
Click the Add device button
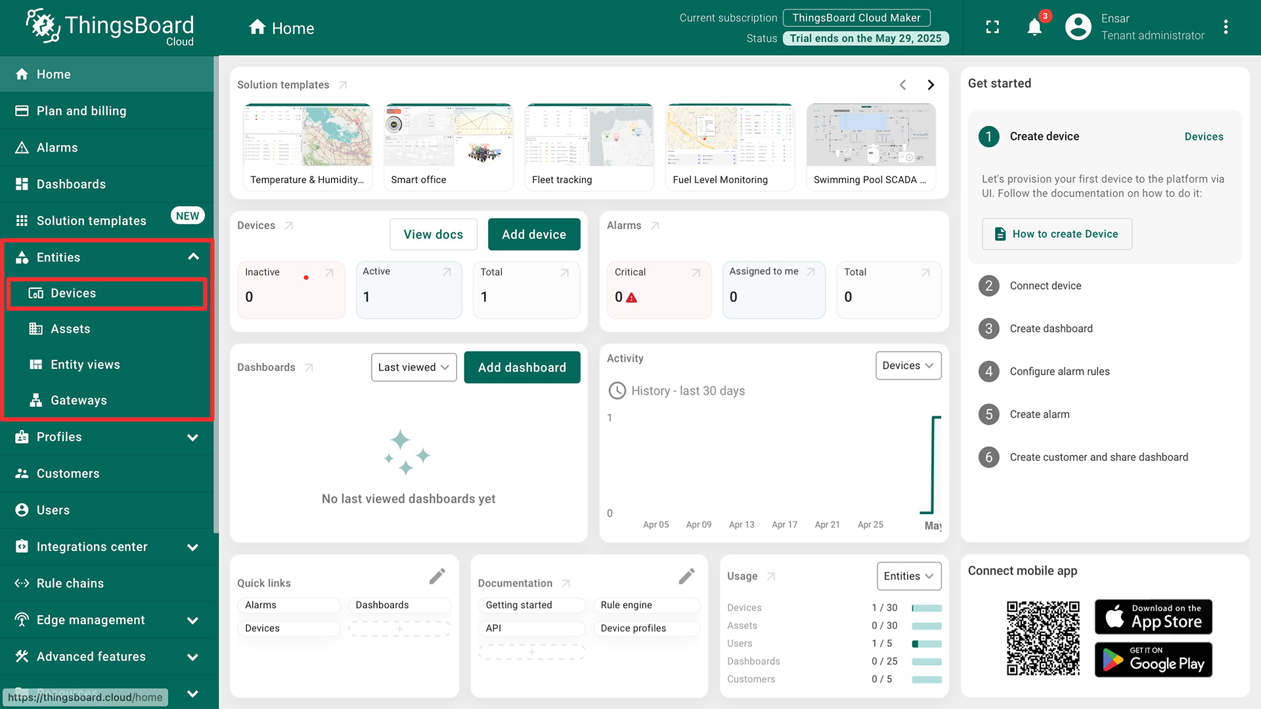pyautogui.click(x=534, y=234)
